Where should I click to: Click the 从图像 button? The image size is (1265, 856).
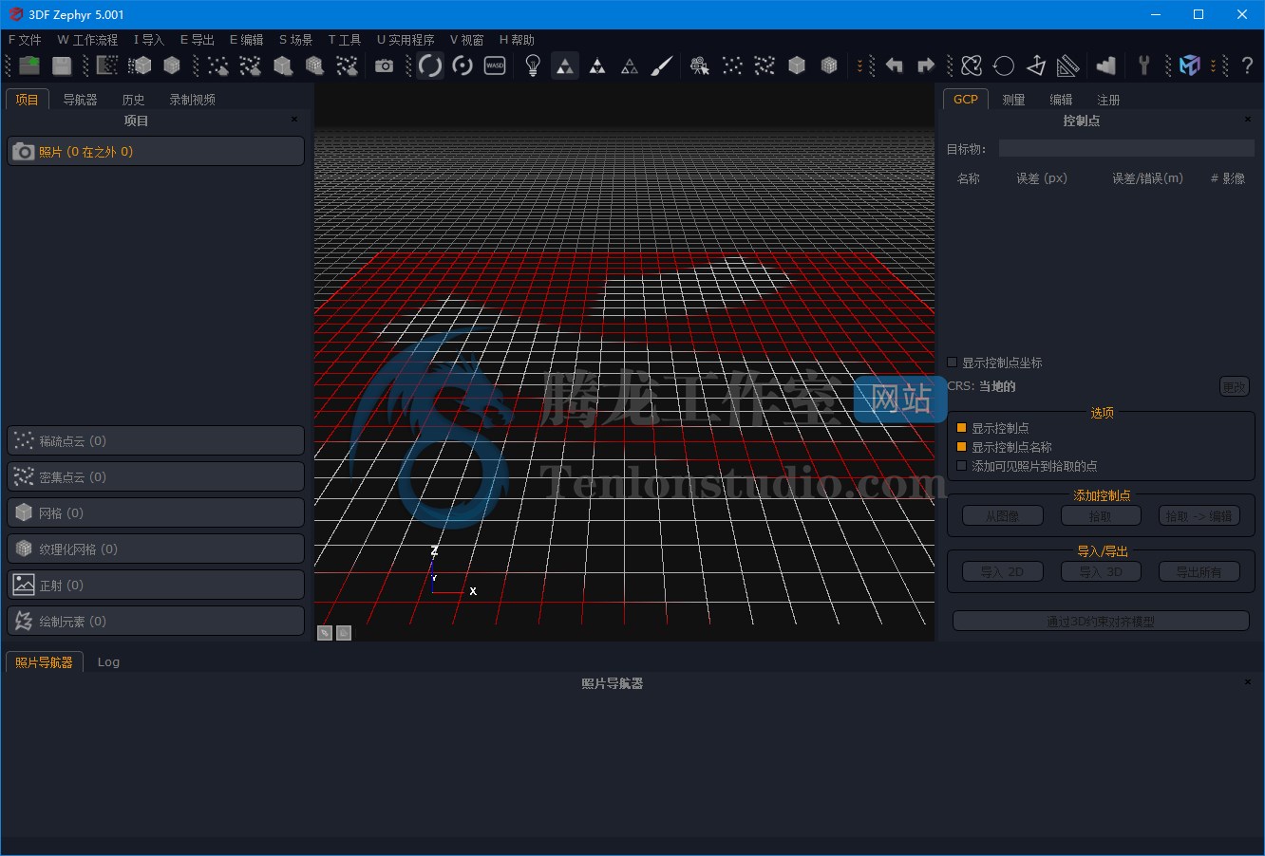coord(1003,515)
